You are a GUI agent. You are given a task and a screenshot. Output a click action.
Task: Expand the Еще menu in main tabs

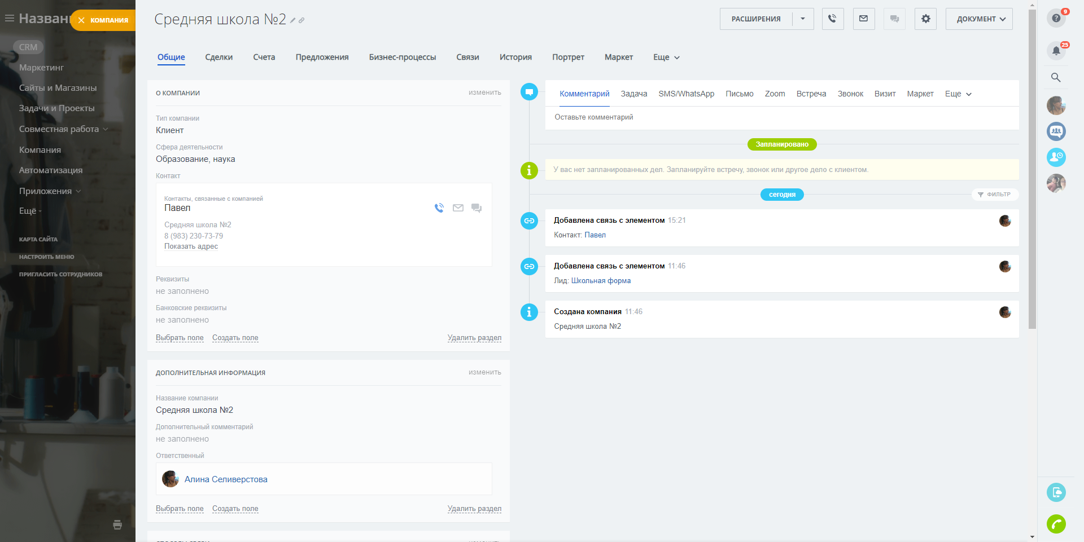tap(666, 58)
